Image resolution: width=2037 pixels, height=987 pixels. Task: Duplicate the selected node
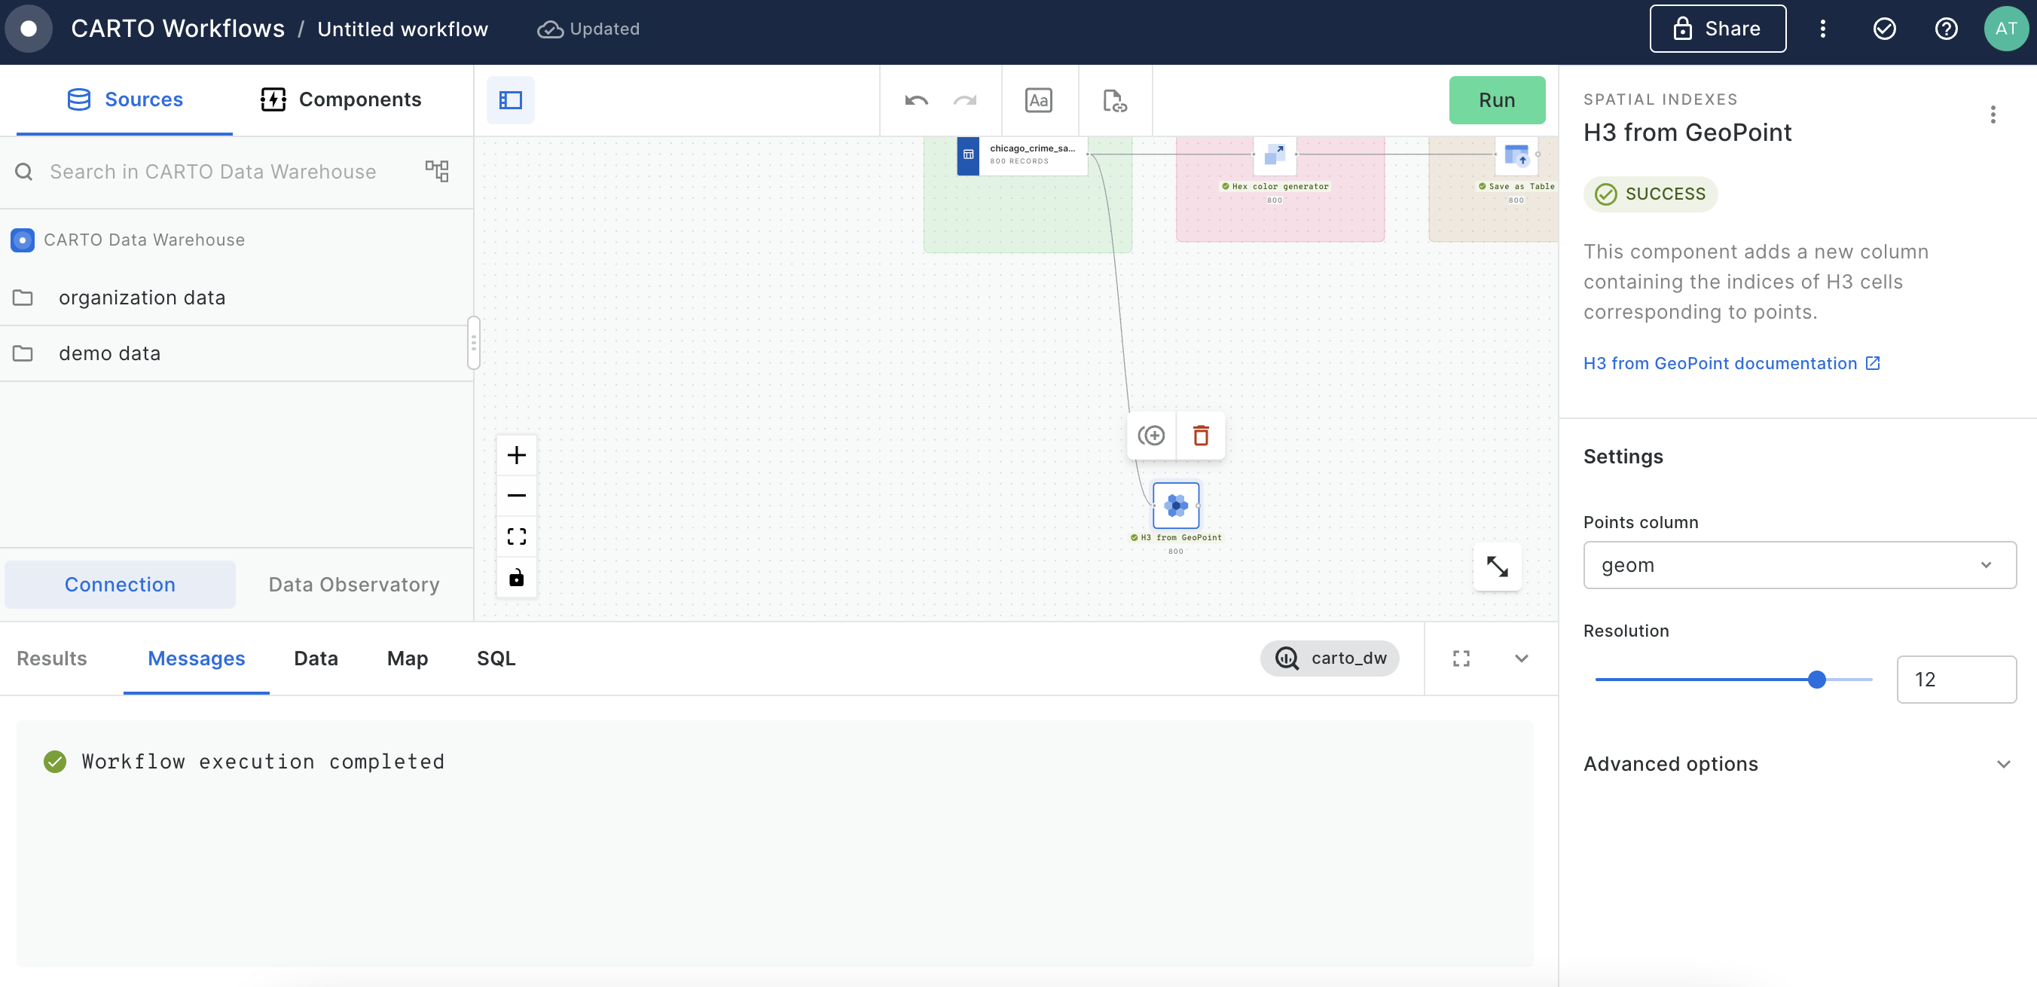[x=1151, y=435]
